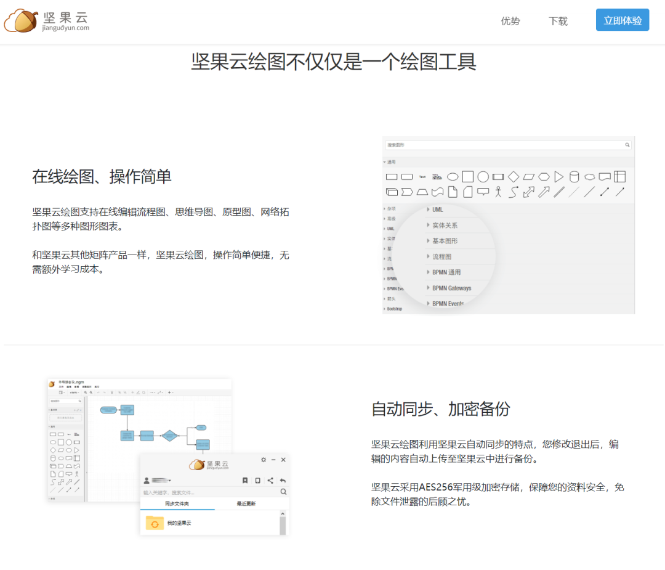This screenshot has width=665, height=570.
Task: Pick the folded note page shape in large palette
Action: [453, 192]
